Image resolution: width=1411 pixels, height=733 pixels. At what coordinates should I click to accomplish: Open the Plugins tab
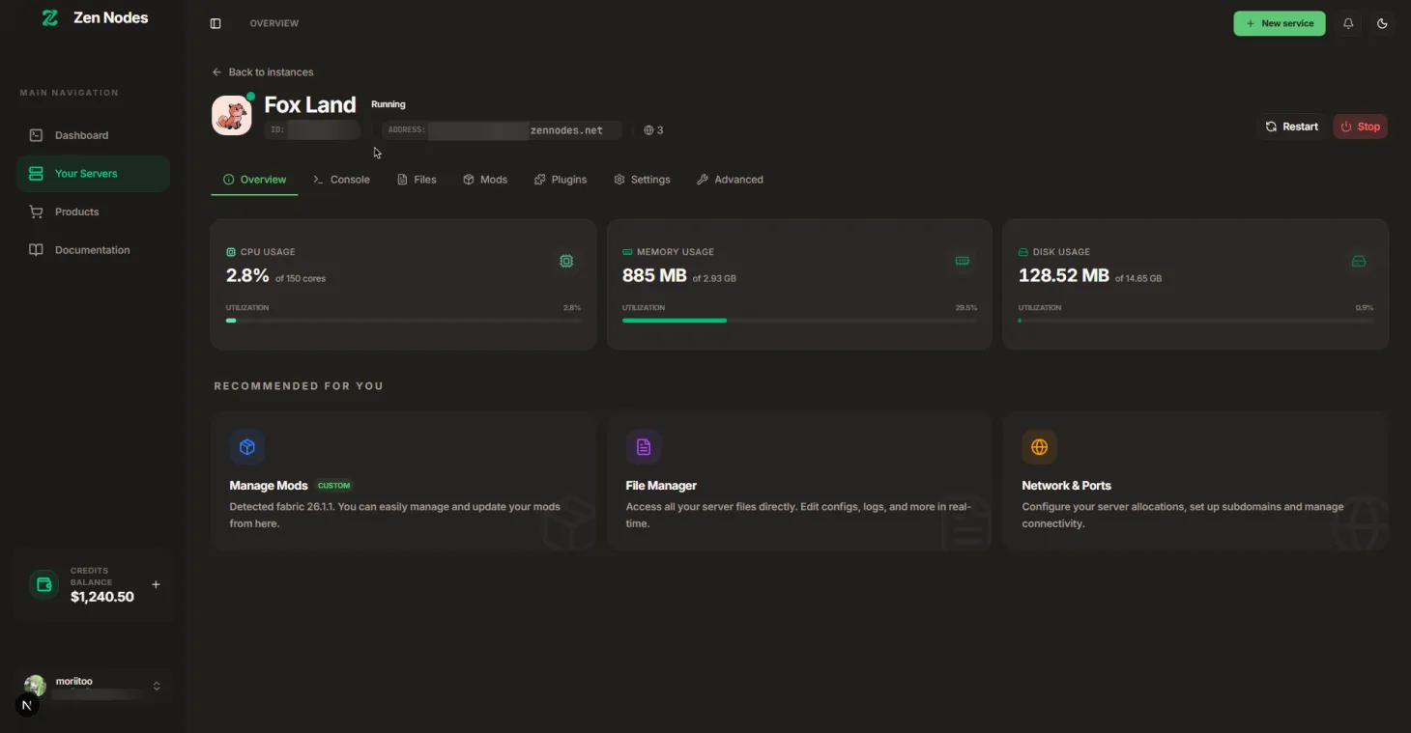coord(561,179)
